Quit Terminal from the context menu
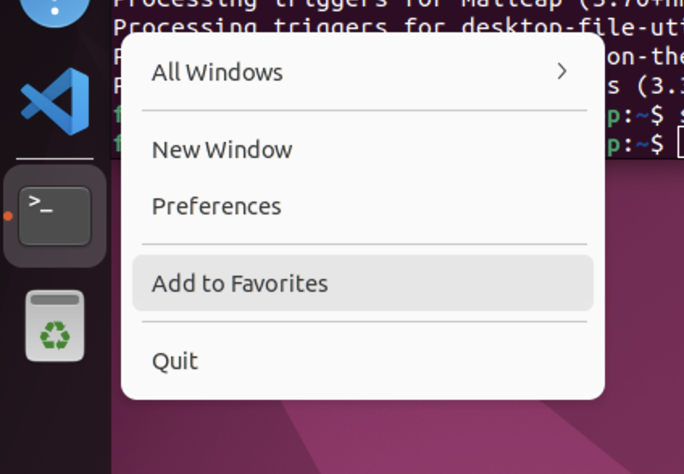This screenshot has width=684, height=474. click(175, 361)
